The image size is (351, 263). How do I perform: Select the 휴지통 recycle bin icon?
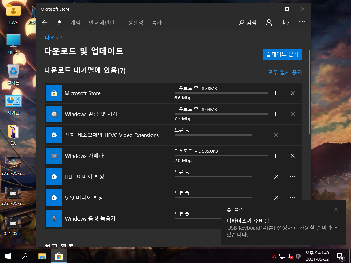click(13, 74)
